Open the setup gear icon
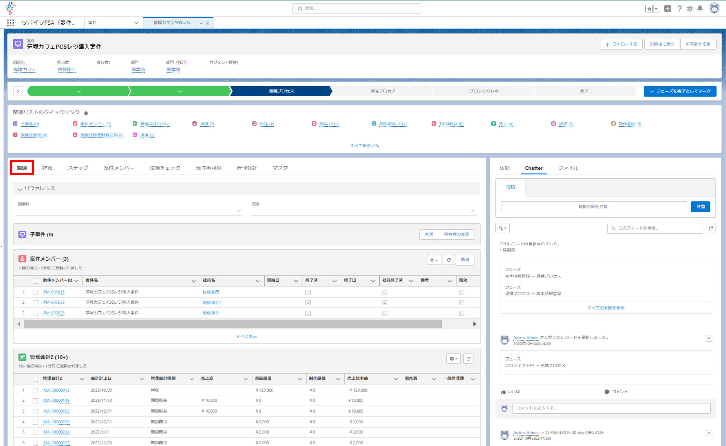The height and width of the screenshot is (446, 726). click(x=690, y=9)
